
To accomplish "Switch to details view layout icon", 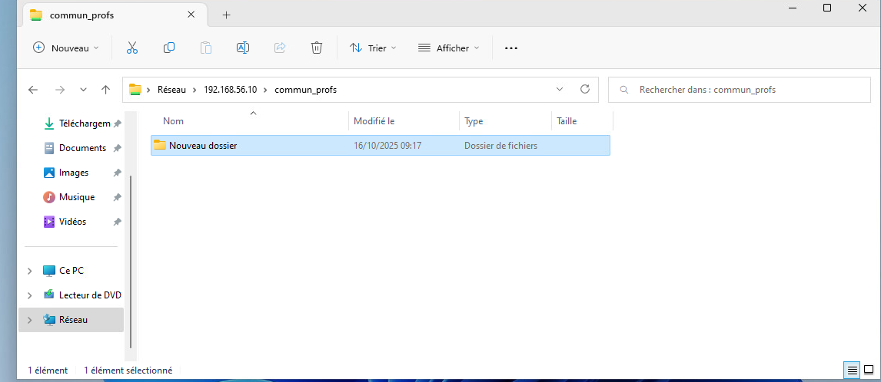I will [x=852, y=370].
